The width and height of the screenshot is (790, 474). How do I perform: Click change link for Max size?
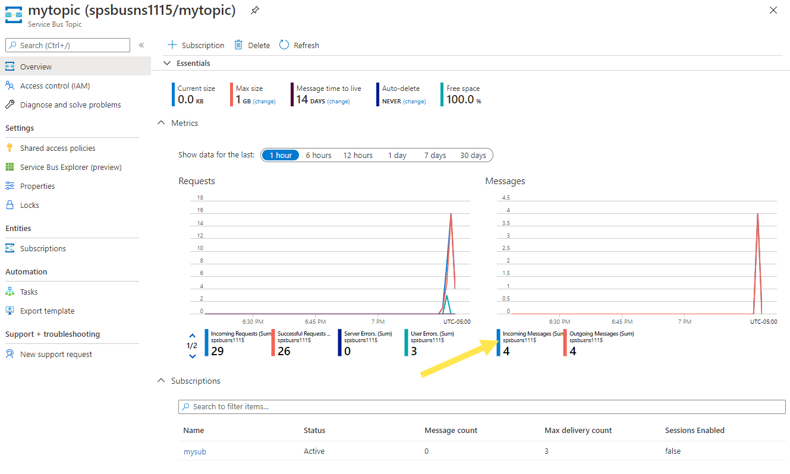[265, 102]
